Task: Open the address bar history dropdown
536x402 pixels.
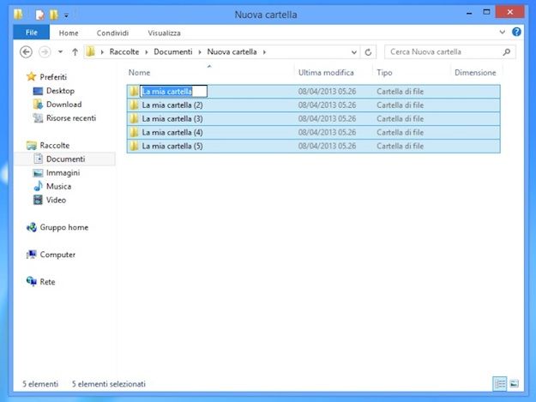Action: (354, 52)
